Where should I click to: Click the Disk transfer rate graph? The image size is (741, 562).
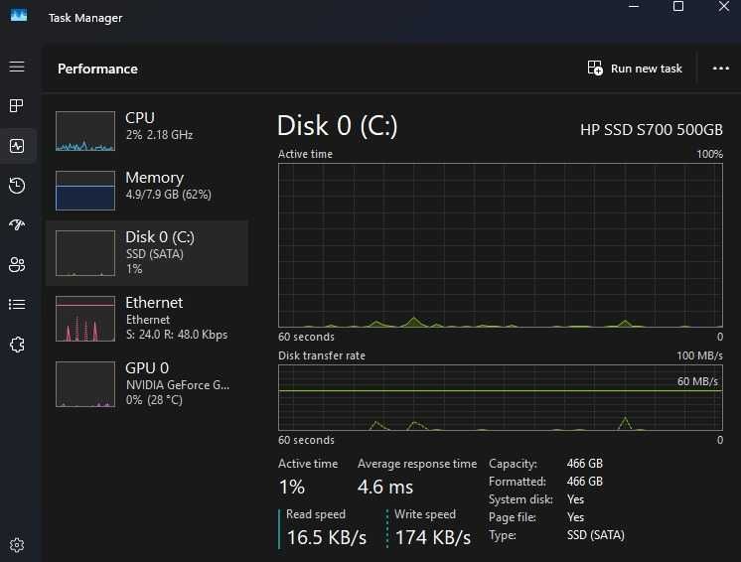tap(501, 398)
